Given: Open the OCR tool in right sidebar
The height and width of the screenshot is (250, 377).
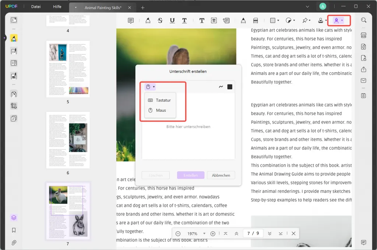Looking at the screenshot, I should coord(363,35).
